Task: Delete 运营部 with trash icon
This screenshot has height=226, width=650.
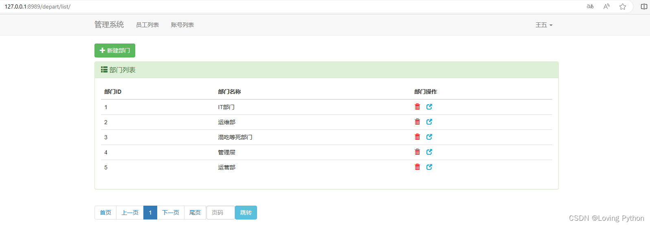Action: (417, 167)
